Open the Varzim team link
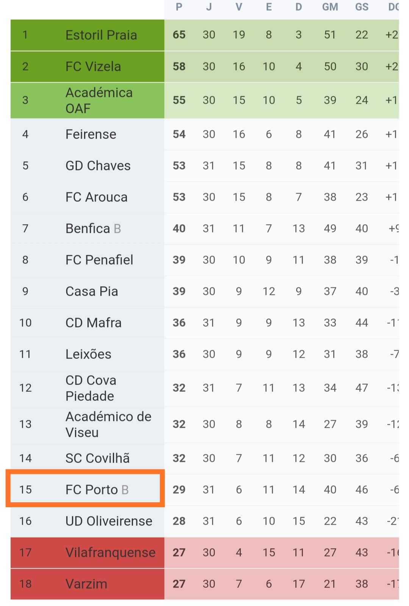The width and height of the screenshot is (409, 606). click(86, 584)
